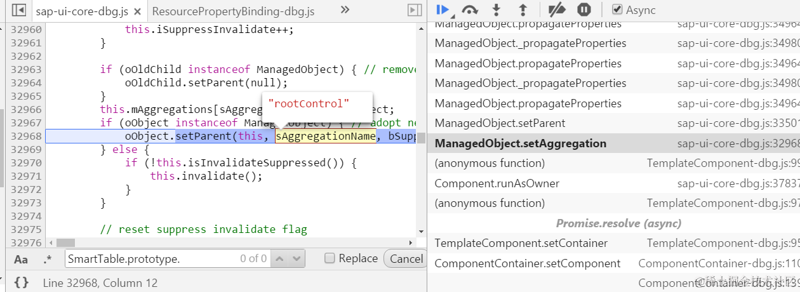Viewport: 800px width, 292px height.
Task: Toggle pause on exceptions
Action: click(584, 10)
